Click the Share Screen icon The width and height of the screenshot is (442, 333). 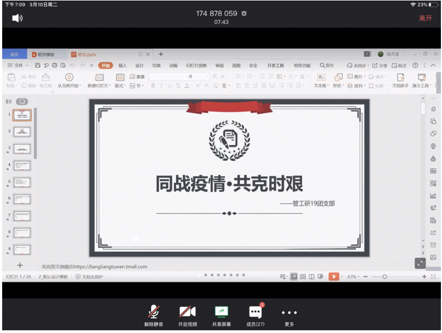(x=221, y=312)
